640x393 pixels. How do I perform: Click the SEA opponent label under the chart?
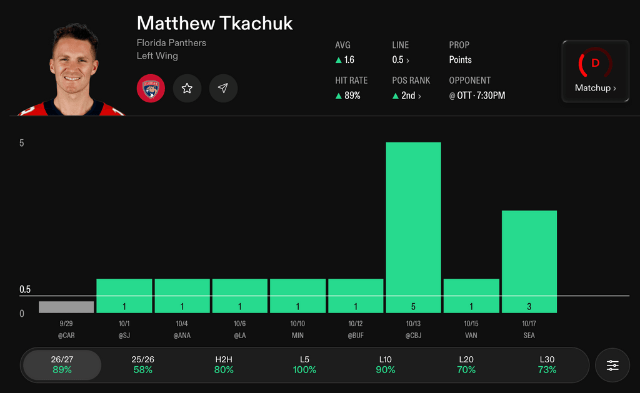click(529, 336)
